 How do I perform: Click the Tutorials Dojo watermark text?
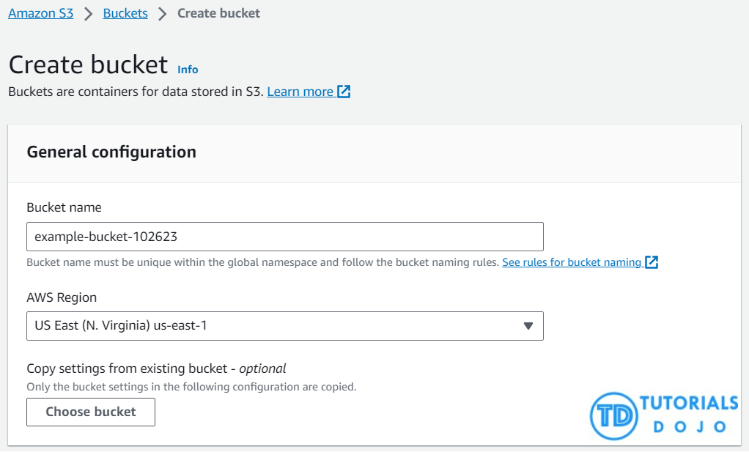pyautogui.click(x=687, y=414)
